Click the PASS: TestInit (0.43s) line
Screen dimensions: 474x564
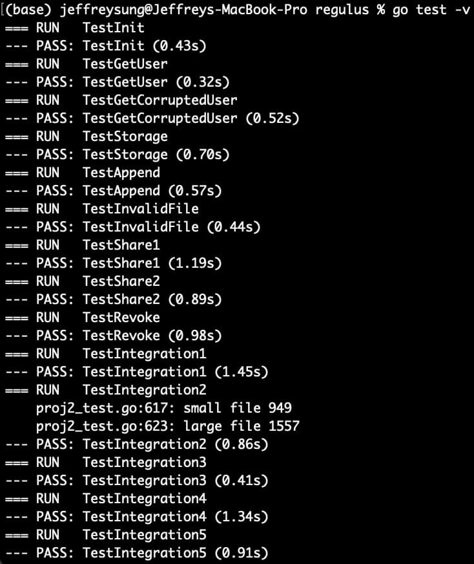106,46
